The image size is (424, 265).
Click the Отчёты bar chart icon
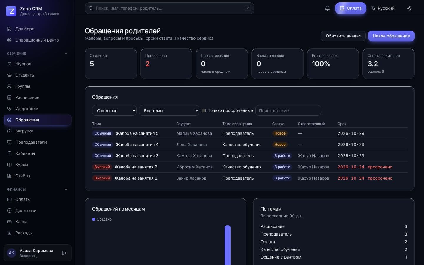click(9, 176)
